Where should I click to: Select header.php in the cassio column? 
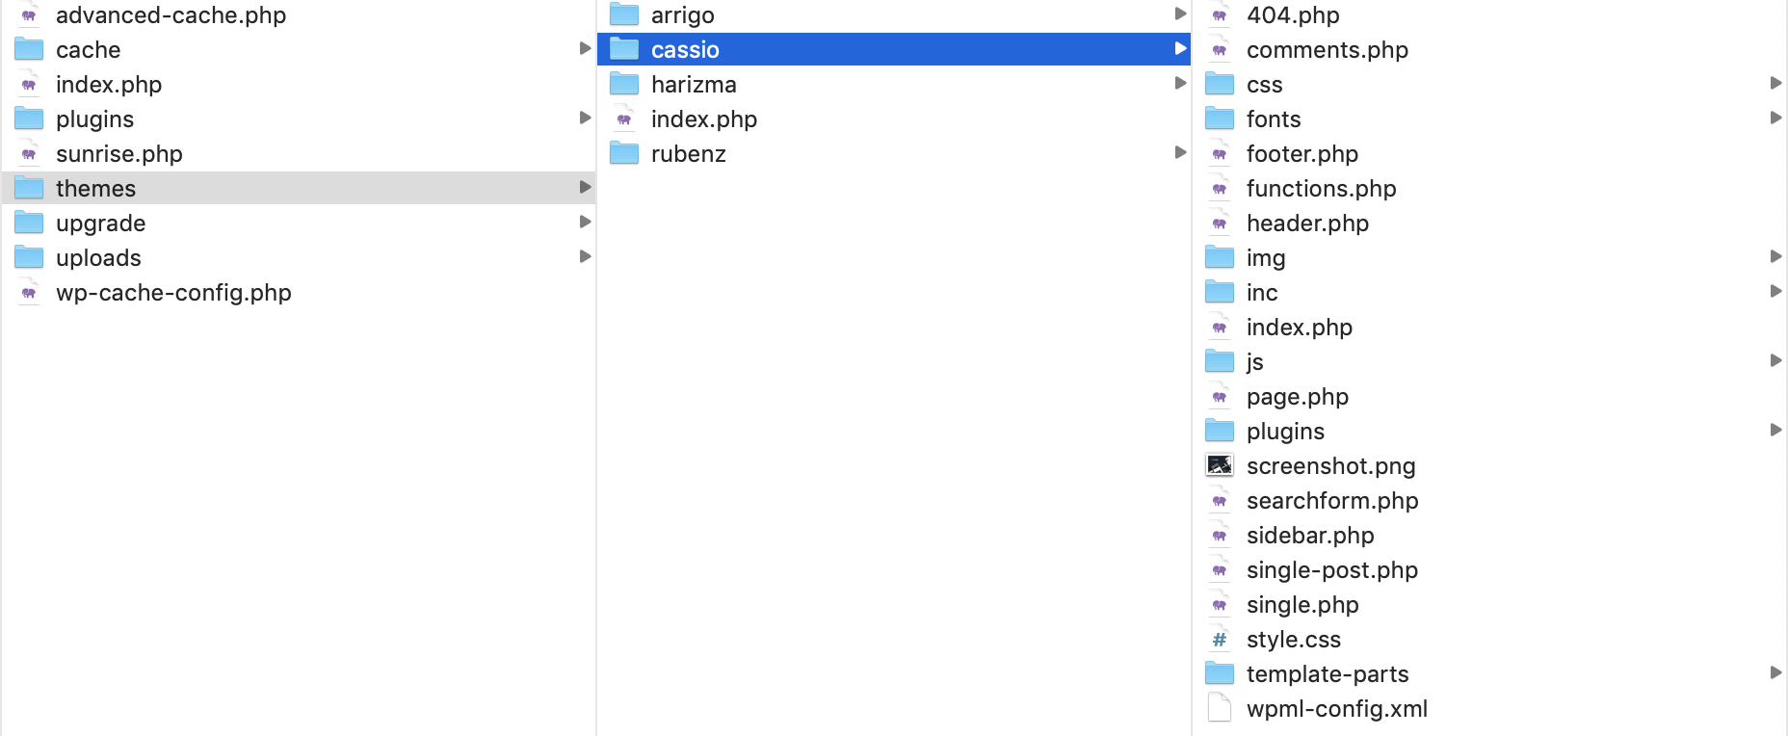[x=1307, y=223]
